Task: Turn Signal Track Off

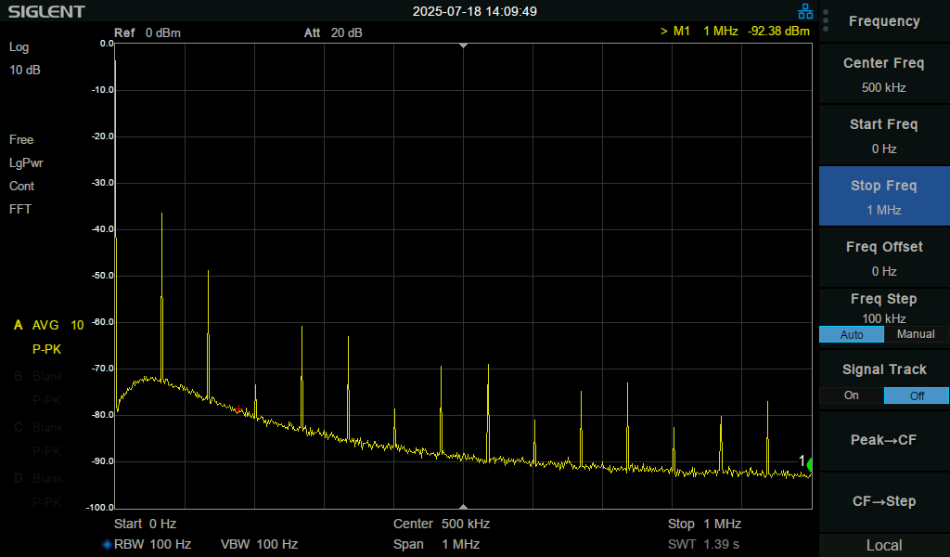Action: (916, 395)
